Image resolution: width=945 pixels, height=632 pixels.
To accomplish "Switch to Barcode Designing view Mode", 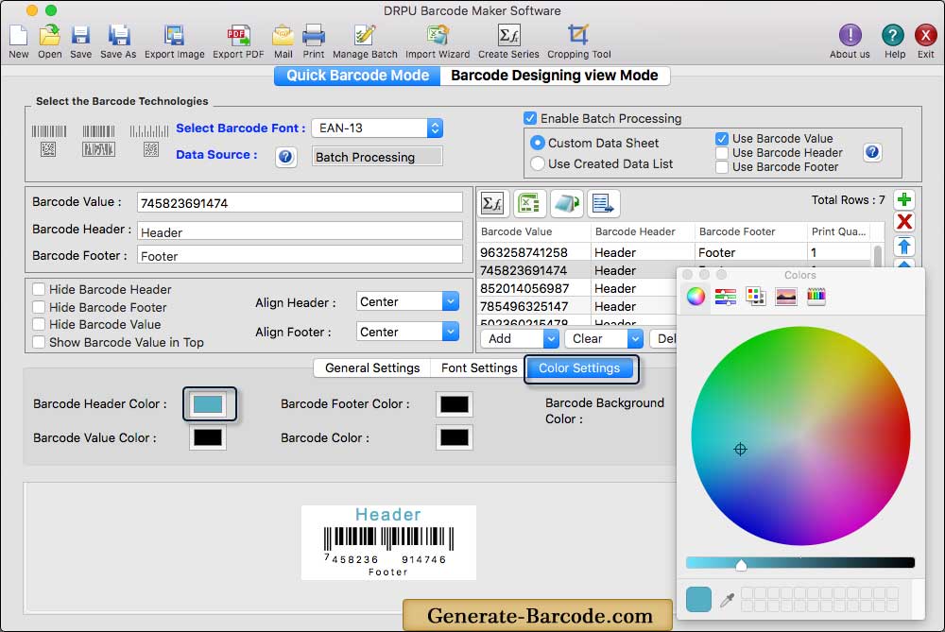I will (555, 76).
